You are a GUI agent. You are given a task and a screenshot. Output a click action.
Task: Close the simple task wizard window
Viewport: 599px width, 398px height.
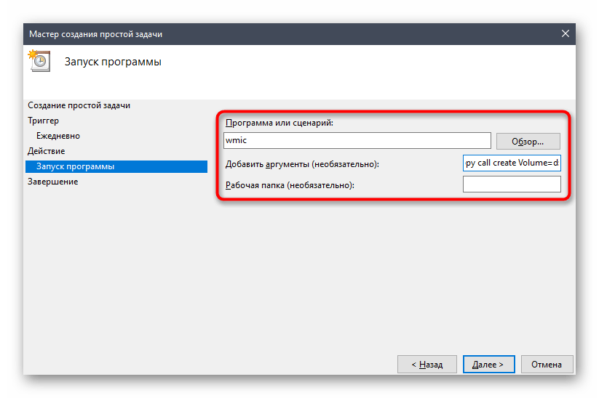pyautogui.click(x=565, y=34)
